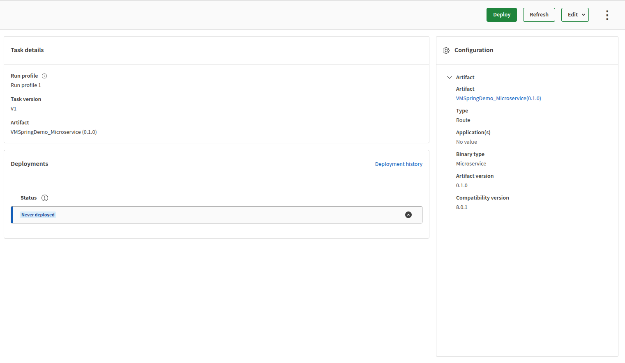Click the Run profile info icon
The height and width of the screenshot is (363, 625).
point(44,76)
